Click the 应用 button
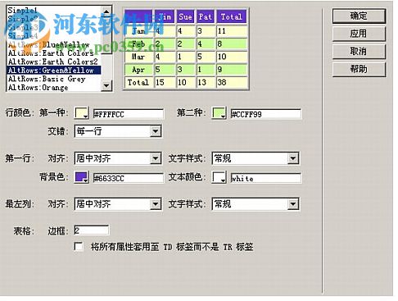This screenshot has width=398, height=301. tap(359, 34)
